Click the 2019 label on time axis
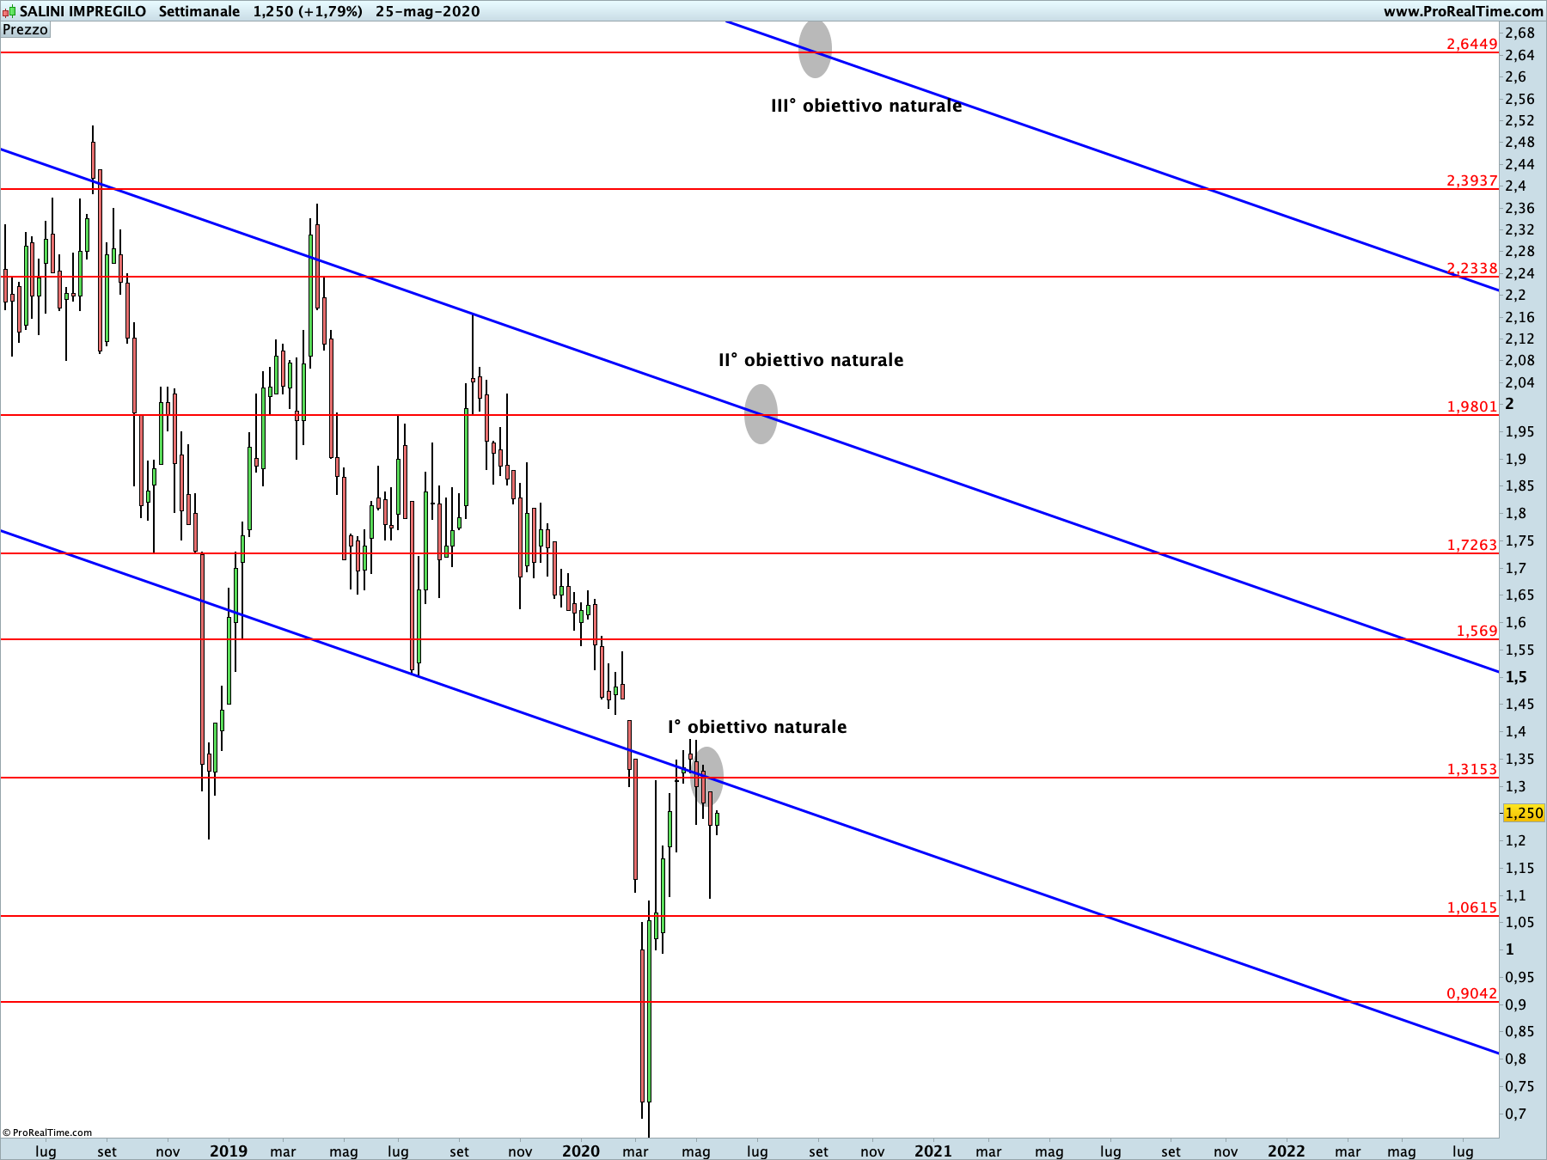 (x=229, y=1151)
